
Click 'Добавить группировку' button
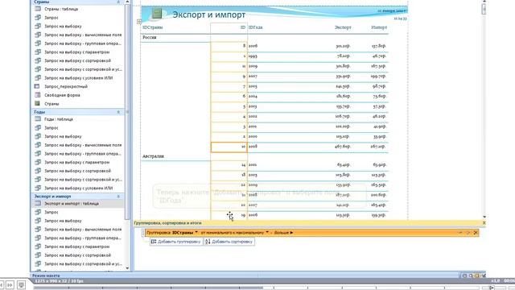tap(176, 242)
